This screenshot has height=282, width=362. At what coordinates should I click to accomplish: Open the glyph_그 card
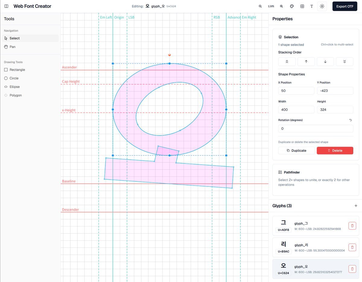[316, 226]
